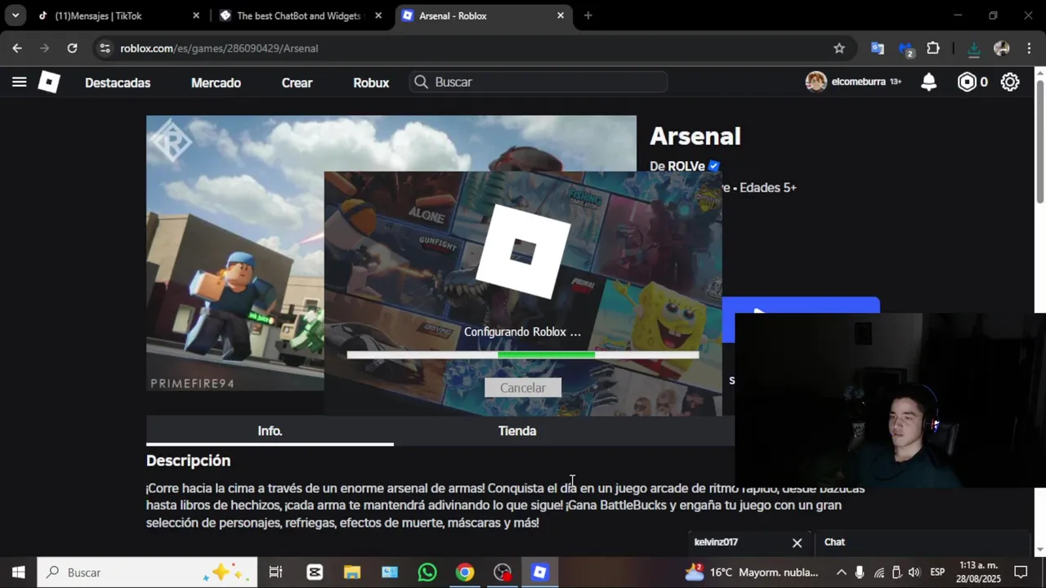Switch to Roblox on the taskbar
This screenshot has height=588, width=1046.
(540, 572)
